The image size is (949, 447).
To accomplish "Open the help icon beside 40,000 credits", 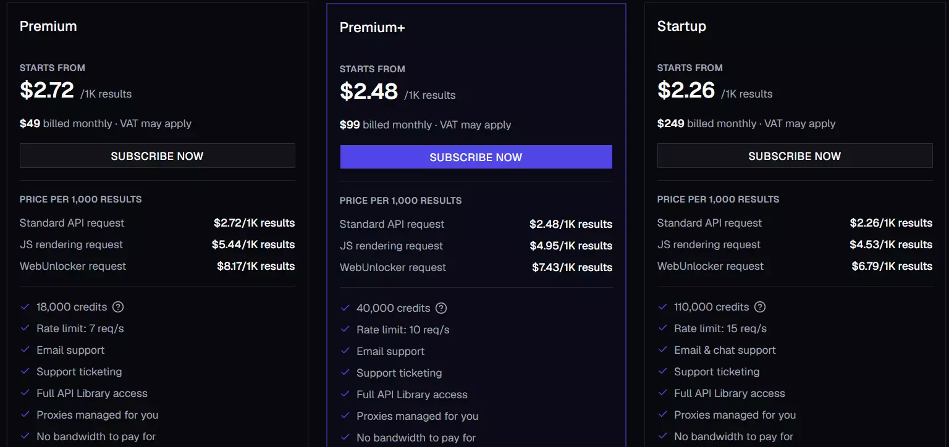I will pyautogui.click(x=441, y=308).
